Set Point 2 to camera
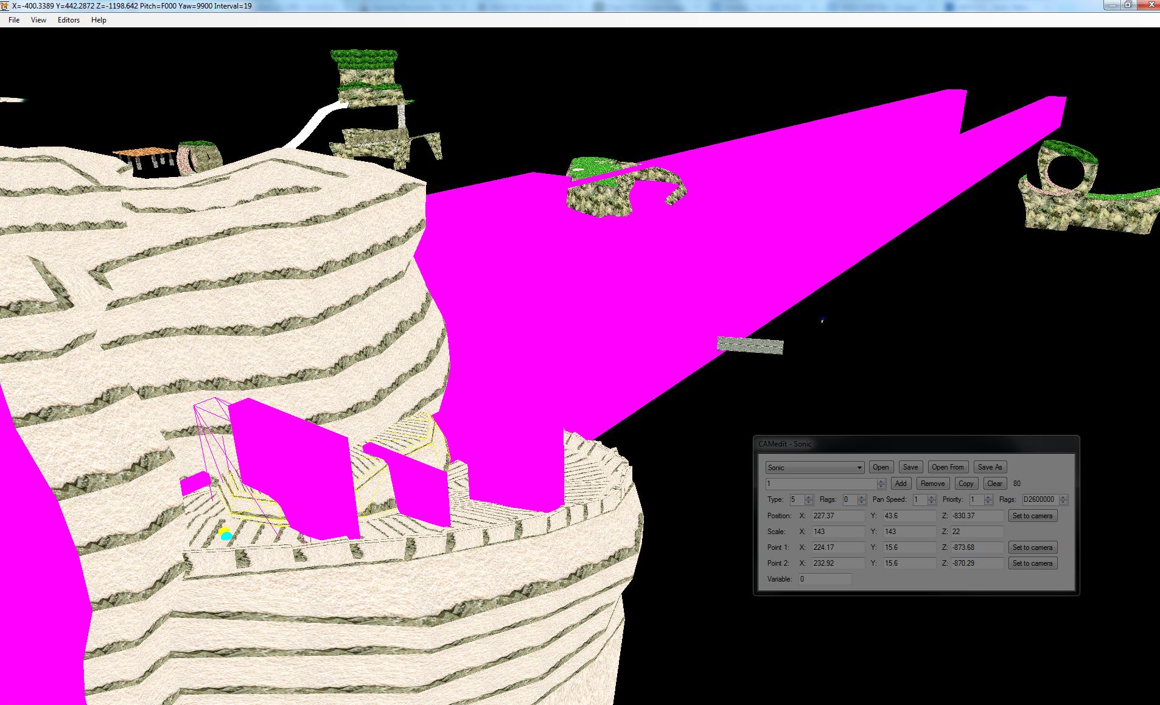Viewport: 1160px width, 705px height. pyautogui.click(x=1032, y=563)
